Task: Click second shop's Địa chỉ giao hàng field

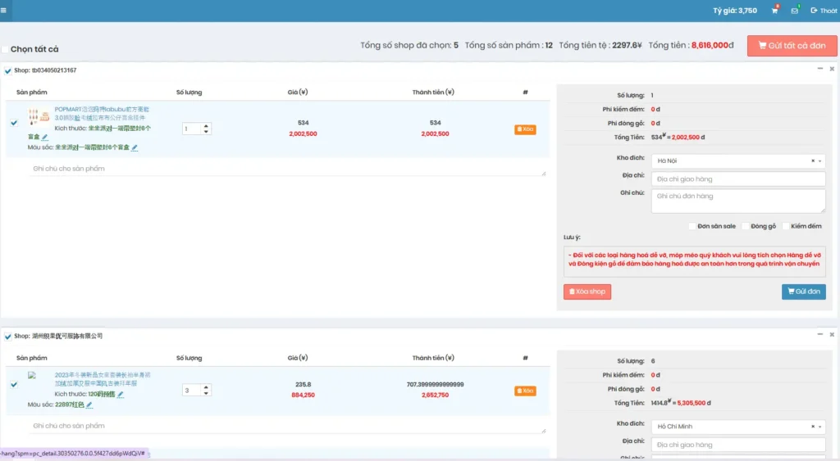Action: pos(738,445)
